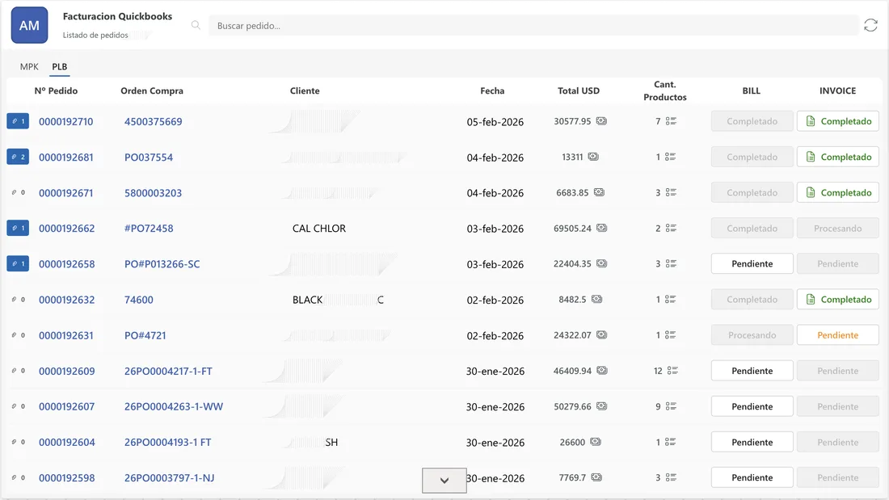Image resolution: width=889 pixels, height=500 pixels.
Task: Click the orange Pendiente invoice for order 0000192631
Action: pos(838,334)
